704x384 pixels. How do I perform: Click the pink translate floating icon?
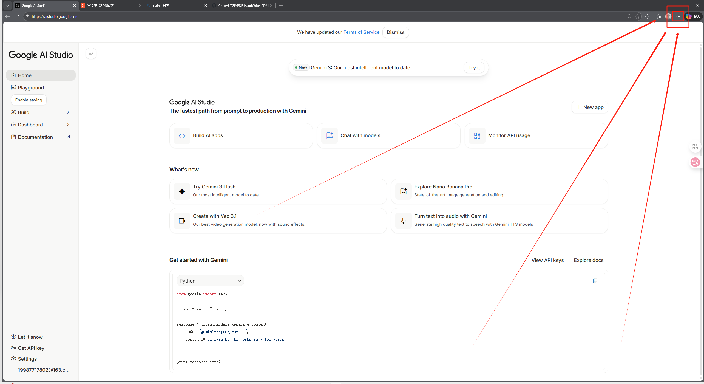pos(695,162)
